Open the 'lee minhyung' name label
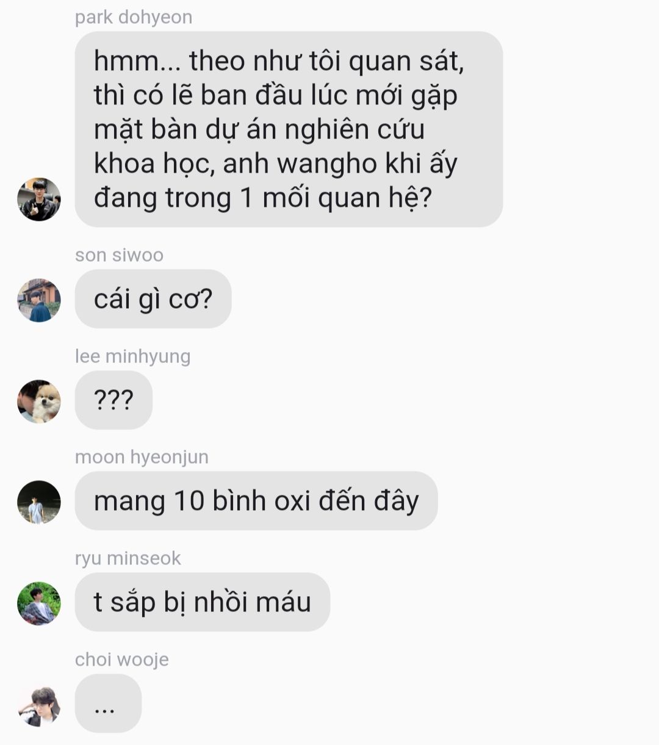Image resolution: width=659 pixels, height=745 pixels. (x=132, y=356)
